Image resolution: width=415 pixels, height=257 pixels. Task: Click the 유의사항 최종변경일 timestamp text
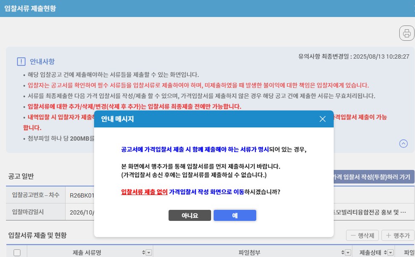click(x=354, y=56)
